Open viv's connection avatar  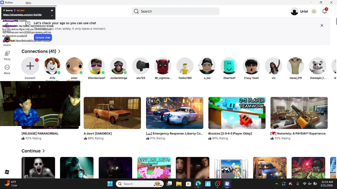point(273,66)
